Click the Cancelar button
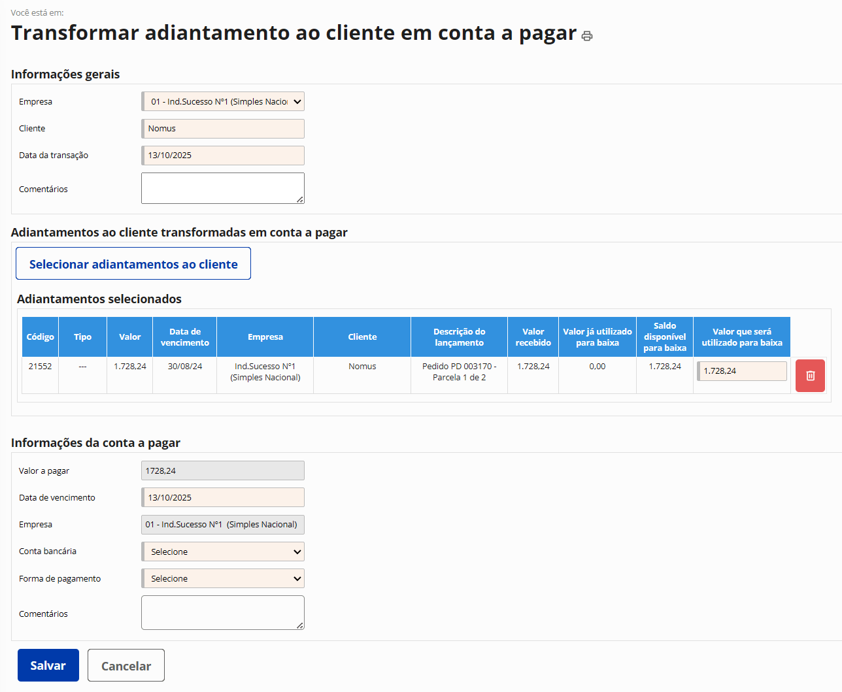This screenshot has width=842, height=692. click(126, 665)
